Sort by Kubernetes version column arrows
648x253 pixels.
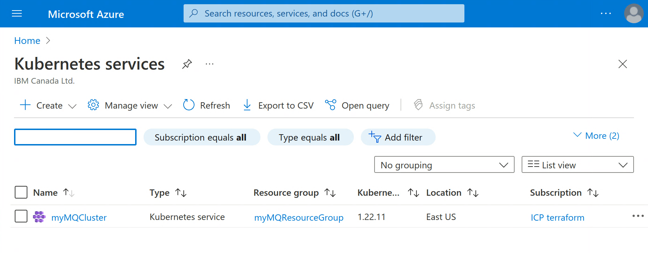tap(414, 193)
